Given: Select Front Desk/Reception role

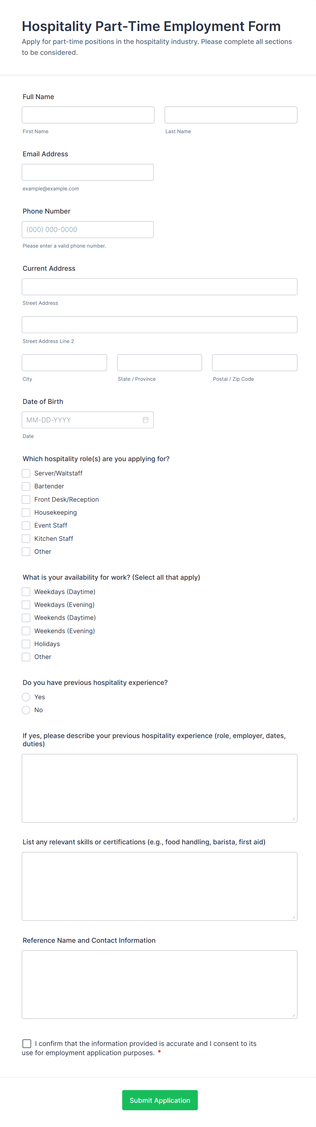Looking at the screenshot, I should pos(26,500).
